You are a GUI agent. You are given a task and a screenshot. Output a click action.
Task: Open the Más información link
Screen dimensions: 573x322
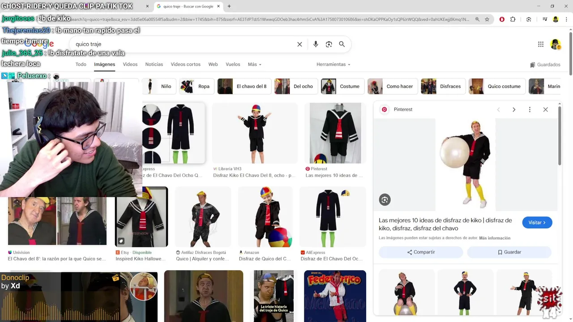[495, 238]
